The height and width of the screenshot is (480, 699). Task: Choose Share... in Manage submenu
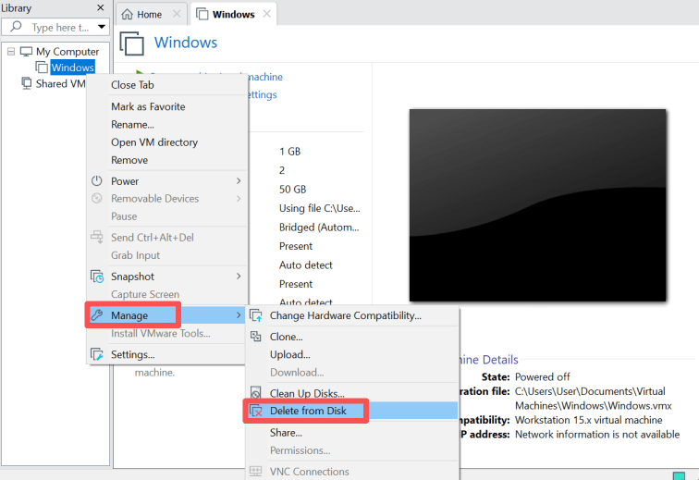coord(352,433)
